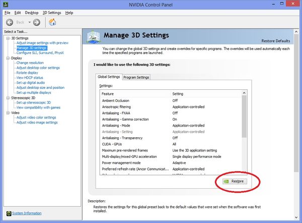Collapse the Display tree node
This screenshot has width=302, height=223.
tap(8, 58)
